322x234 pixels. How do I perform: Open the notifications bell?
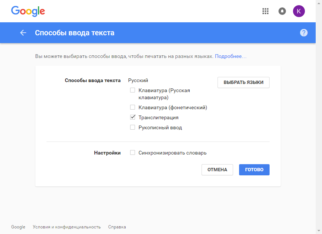[282, 11]
